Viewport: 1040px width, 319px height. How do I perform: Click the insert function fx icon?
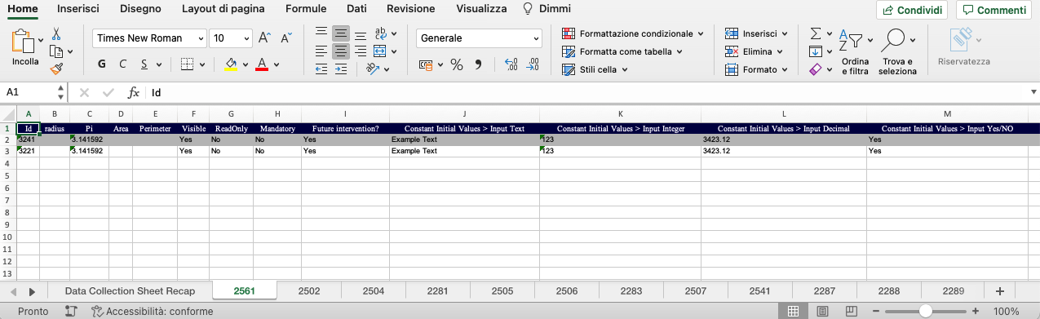click(x=134, y=92)
